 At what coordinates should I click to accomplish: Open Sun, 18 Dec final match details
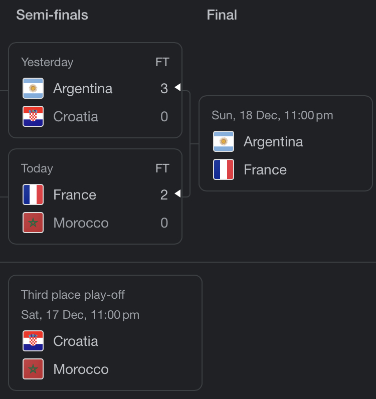tap(286, 143)
